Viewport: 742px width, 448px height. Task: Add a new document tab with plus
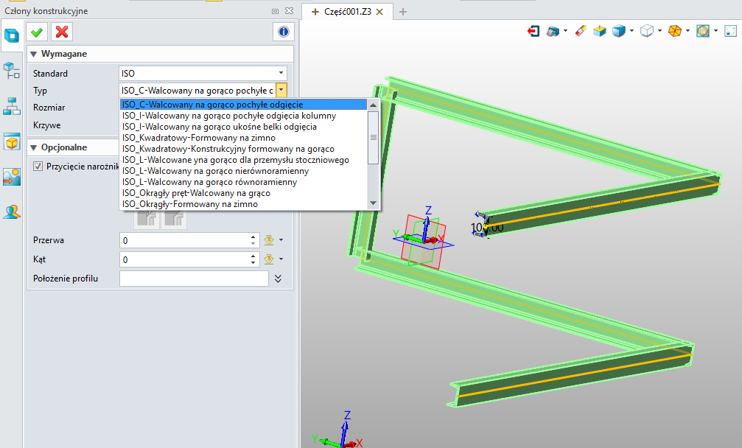(403, 12)
